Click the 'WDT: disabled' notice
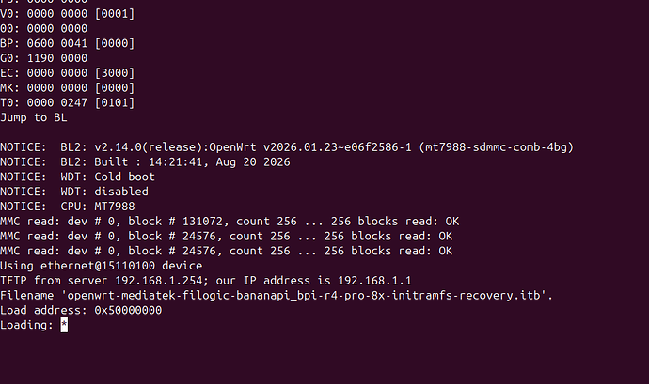 coord(104,192)
